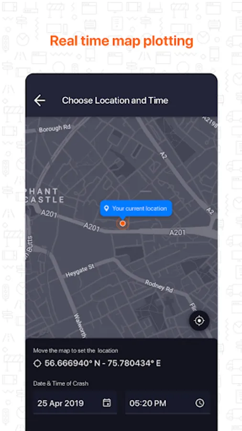Click the pin icon in location tooltip

[x=107, y=208]
